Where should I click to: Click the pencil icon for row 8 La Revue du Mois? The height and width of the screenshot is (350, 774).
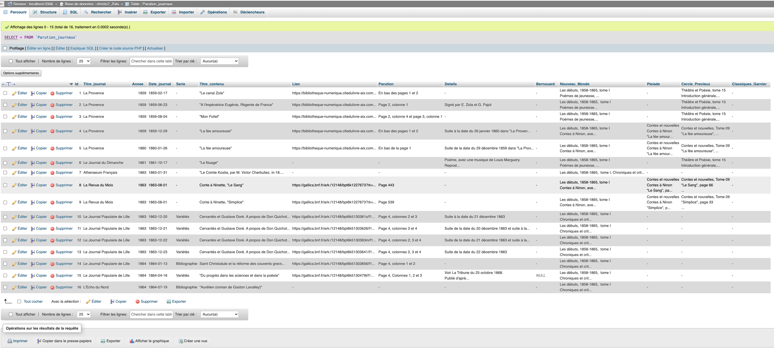(x=14, y=185)
